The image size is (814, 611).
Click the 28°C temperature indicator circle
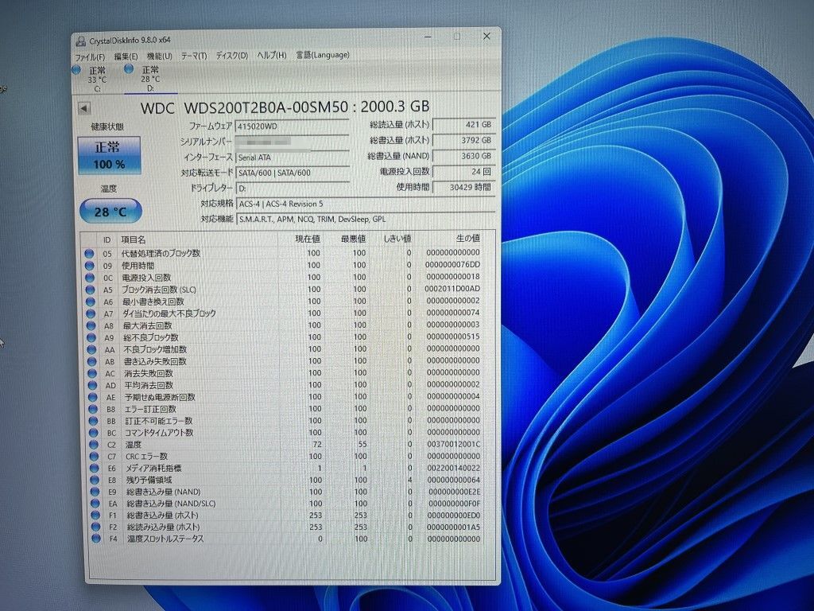108,211
